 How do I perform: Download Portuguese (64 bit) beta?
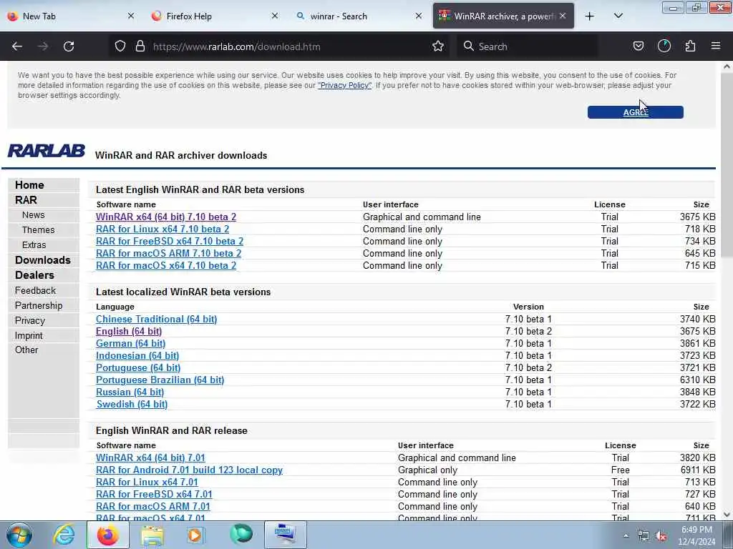(138, 368)
